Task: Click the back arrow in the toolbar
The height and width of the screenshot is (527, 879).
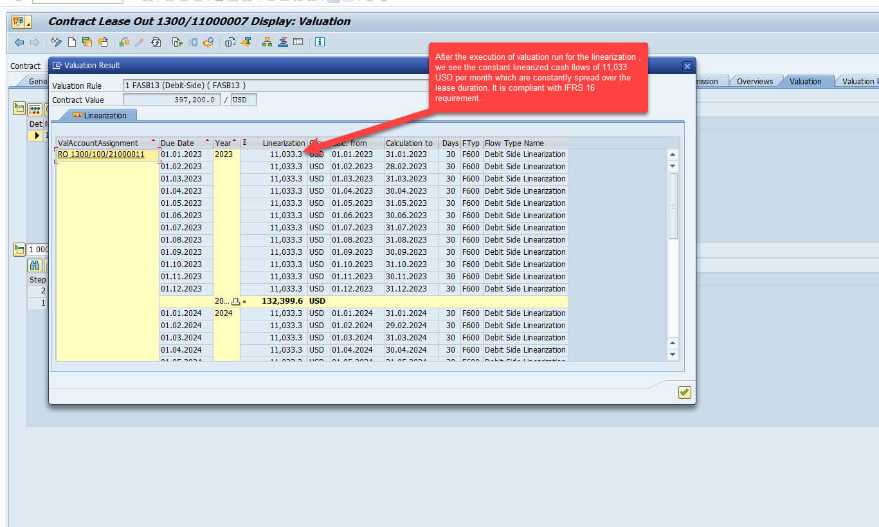Action: click(19, 42)
